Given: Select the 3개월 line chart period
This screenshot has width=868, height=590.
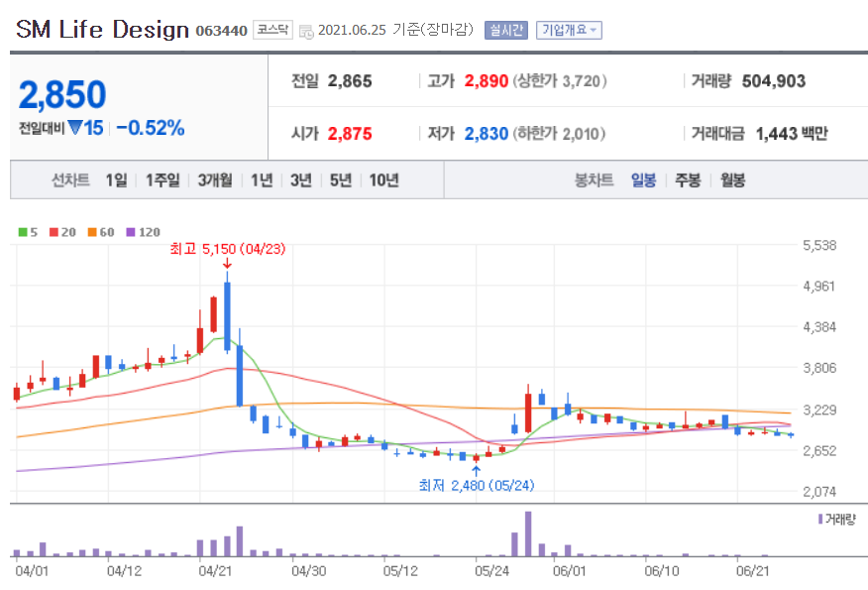Looking at the screenshot, I should tap(215, 180).
